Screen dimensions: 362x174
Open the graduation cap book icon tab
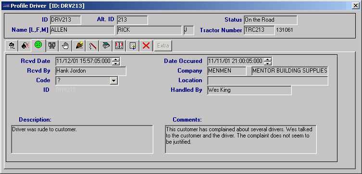tap(105, 46)
